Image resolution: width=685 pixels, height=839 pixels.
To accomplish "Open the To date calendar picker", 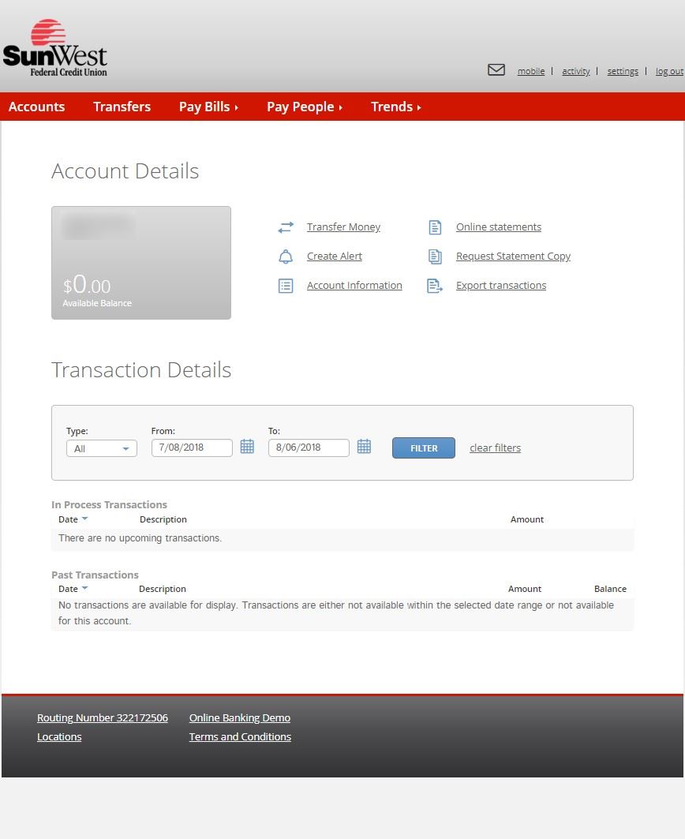I will click(x=364, y=447).
